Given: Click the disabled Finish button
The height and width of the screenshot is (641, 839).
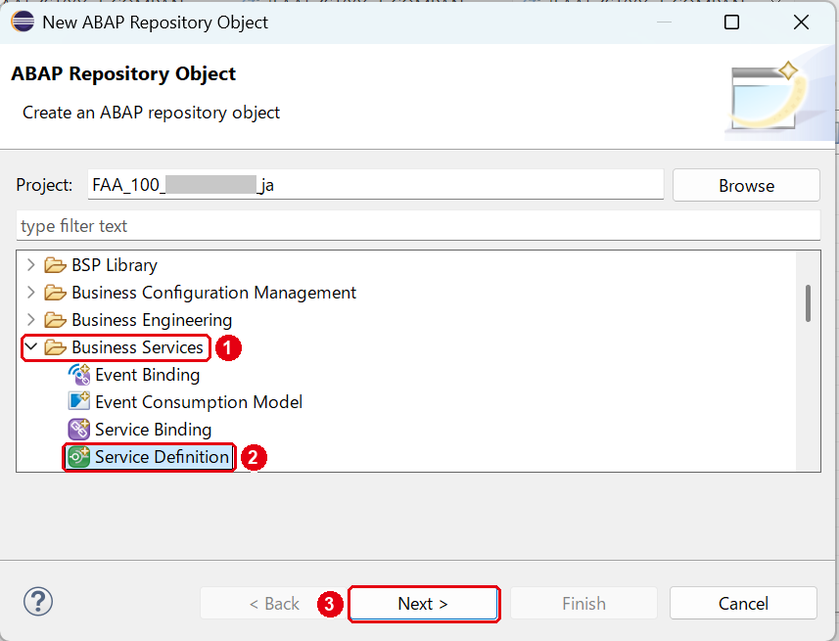Looking at the screenshot, I should tap(583, 604).
